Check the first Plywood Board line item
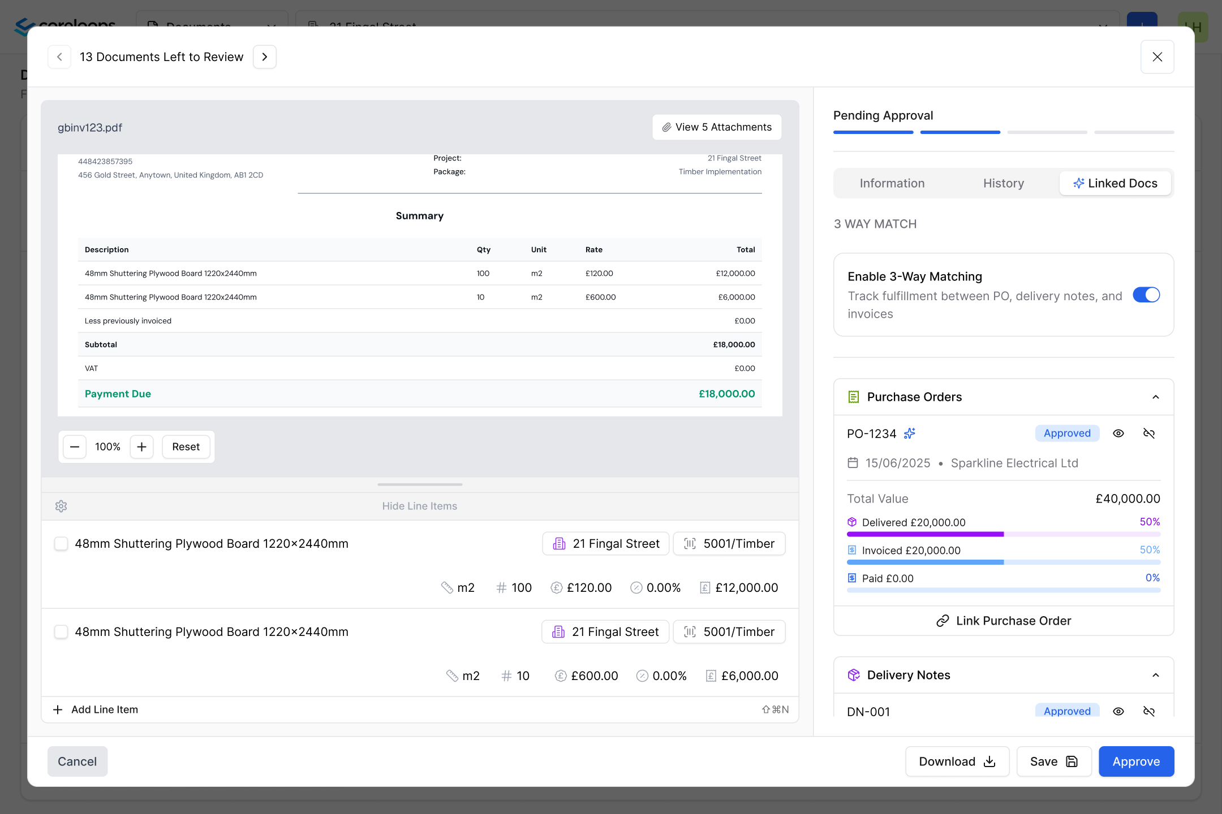The height and width of the screenshot is (814, 1222). (61, 544)
